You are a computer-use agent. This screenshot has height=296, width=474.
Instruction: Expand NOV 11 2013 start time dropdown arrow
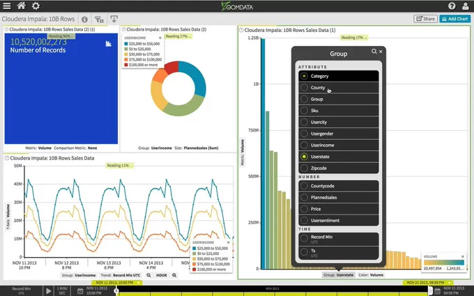click(138, 283)
